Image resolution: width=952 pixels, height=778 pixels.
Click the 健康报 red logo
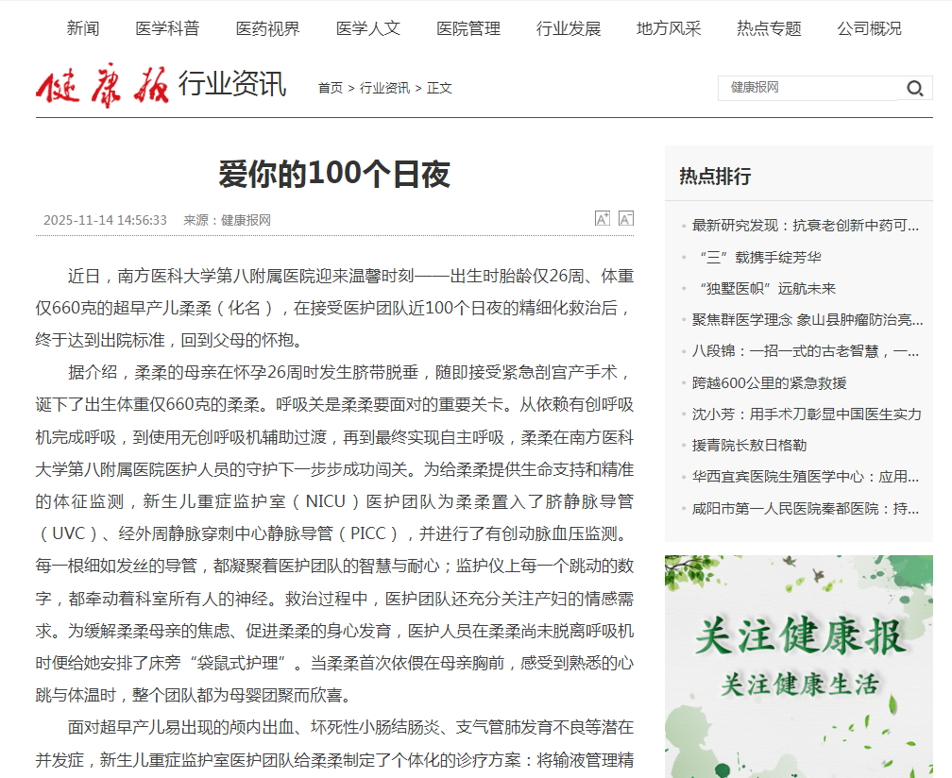[102, 85]
